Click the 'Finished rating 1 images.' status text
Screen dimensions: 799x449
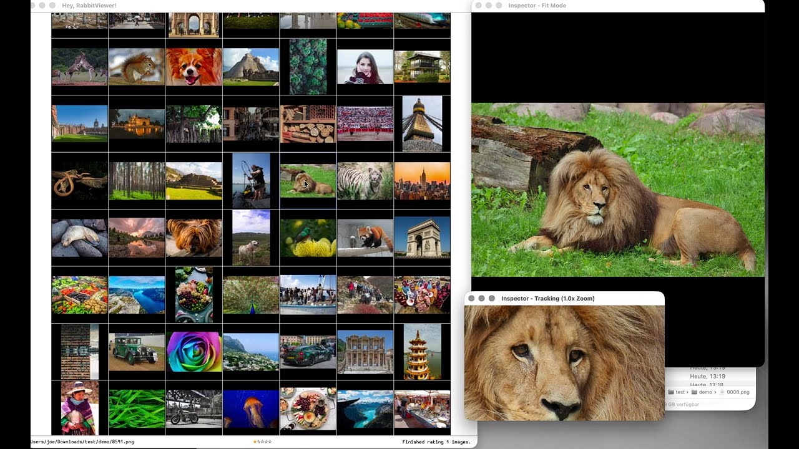click(436, 442)
